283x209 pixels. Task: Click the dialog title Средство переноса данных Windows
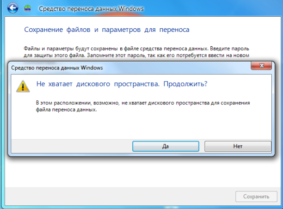57,68
